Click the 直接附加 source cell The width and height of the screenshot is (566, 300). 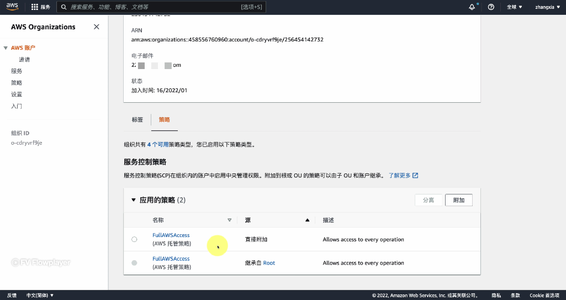256,239
